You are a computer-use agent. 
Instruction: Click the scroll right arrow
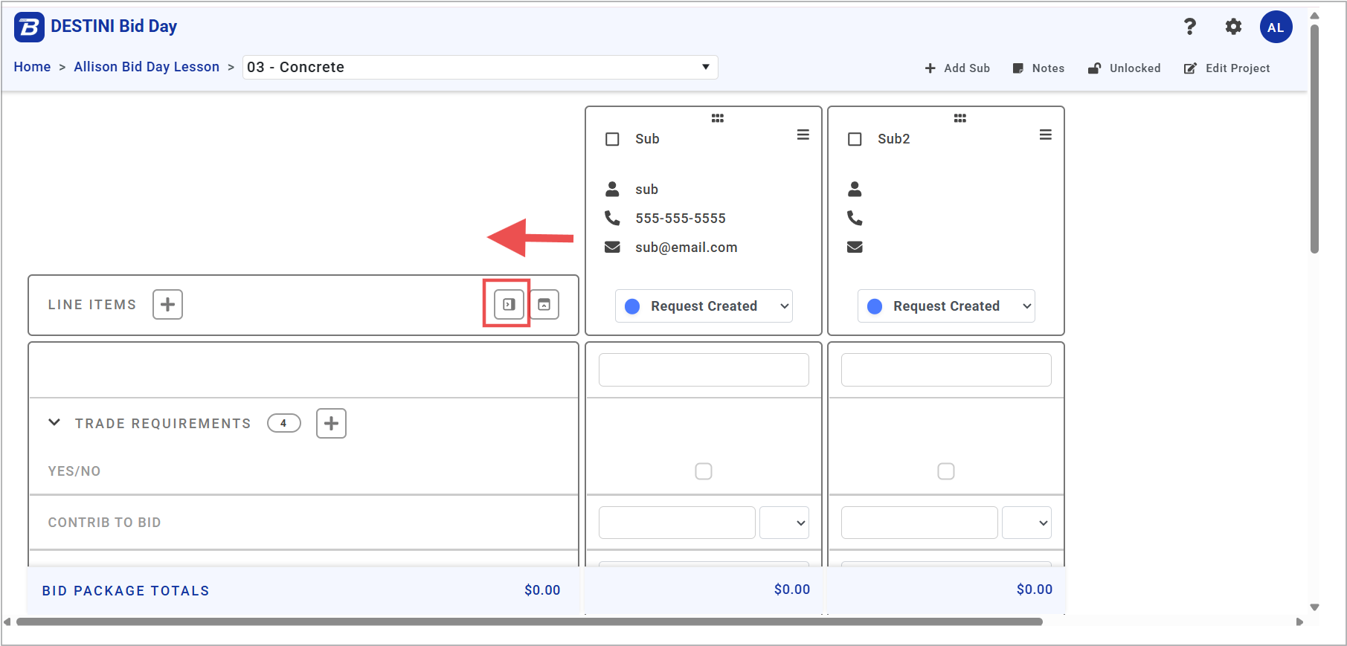point(1300,621)
